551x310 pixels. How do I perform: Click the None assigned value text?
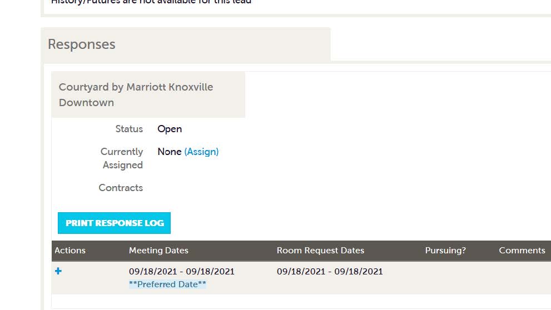pyautogui.click(x=170, y=152)
